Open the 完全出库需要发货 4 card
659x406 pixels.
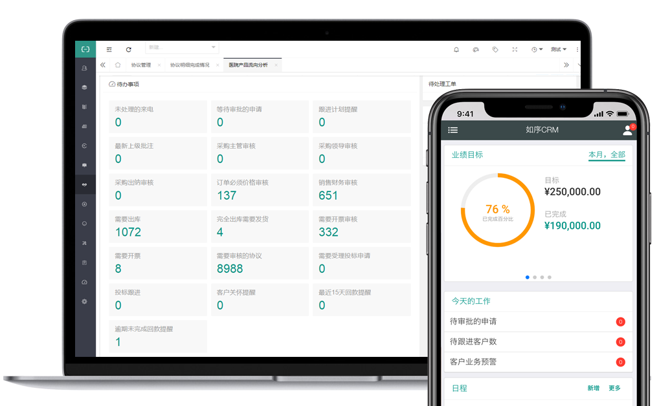[x=260, y=226]
